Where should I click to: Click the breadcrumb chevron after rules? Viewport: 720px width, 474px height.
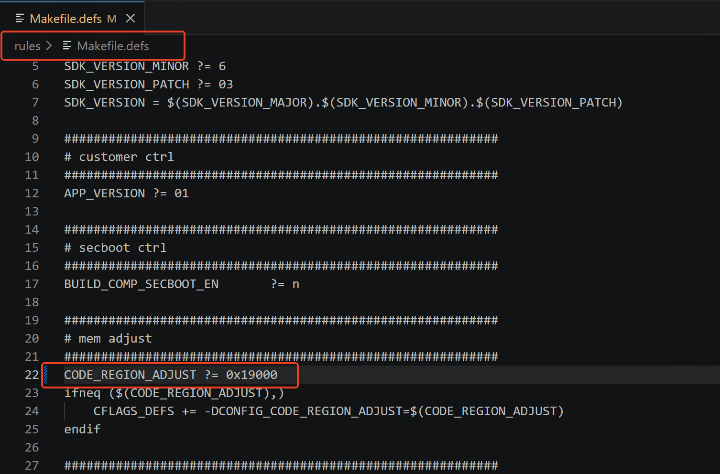[x=49, y=45]
